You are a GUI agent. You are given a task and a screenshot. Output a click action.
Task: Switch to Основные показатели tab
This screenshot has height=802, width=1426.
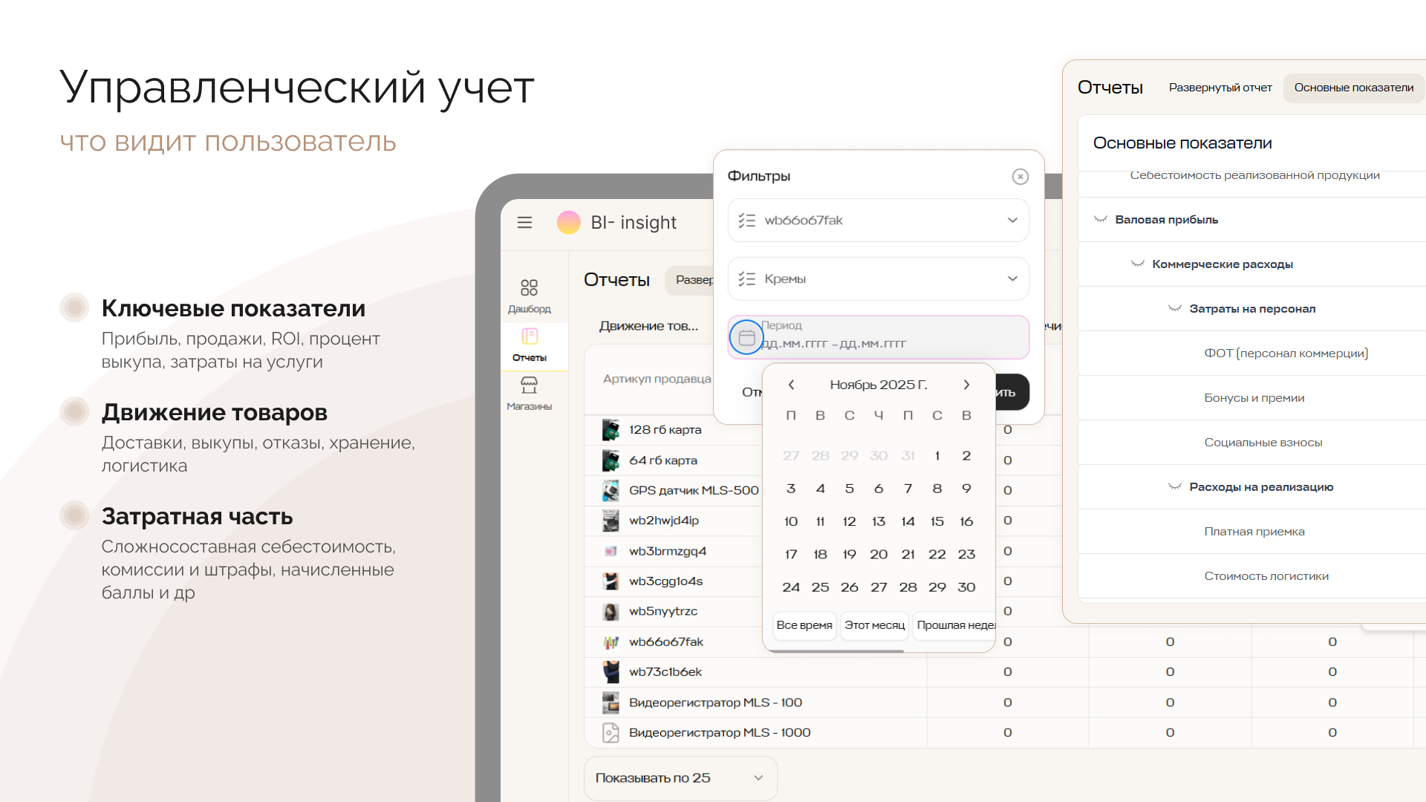tap(1353, 88)
